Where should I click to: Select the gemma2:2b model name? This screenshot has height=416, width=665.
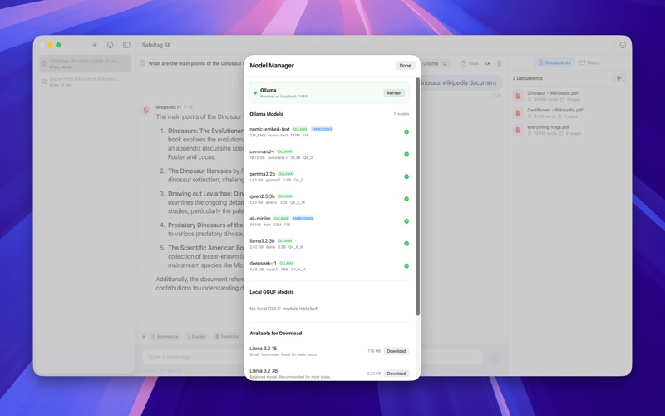pos(263,174)
